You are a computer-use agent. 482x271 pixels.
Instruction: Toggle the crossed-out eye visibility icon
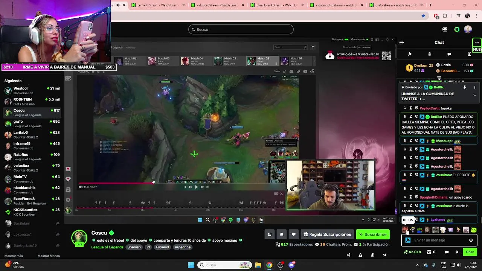[384, 255]
